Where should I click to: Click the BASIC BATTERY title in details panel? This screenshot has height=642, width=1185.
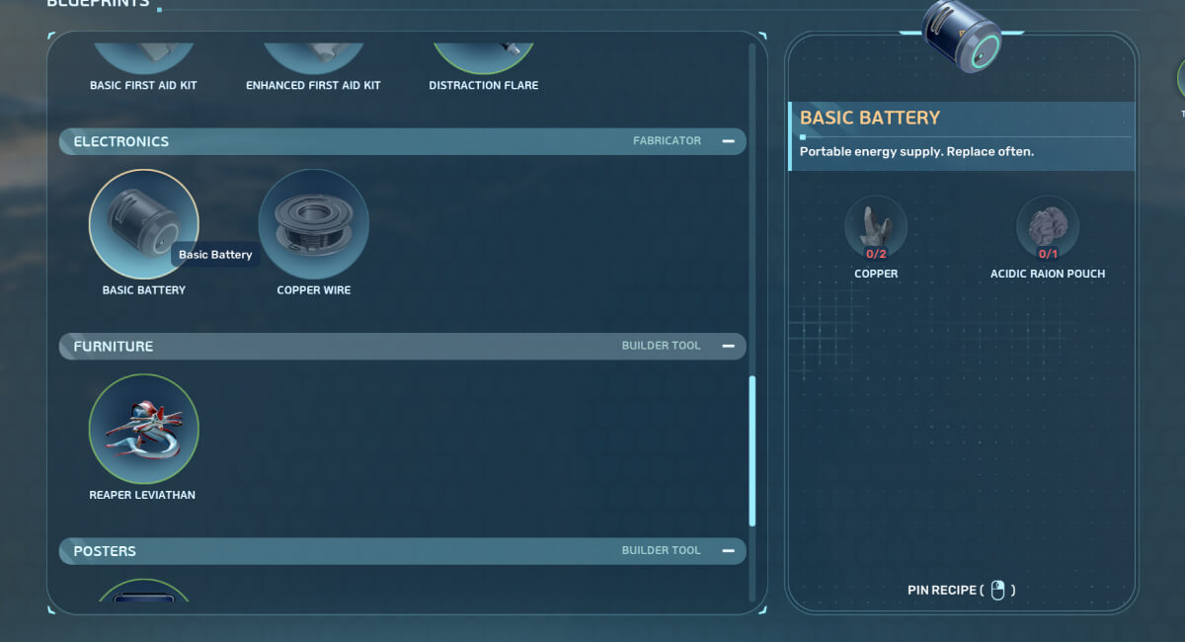coord(870,118)
